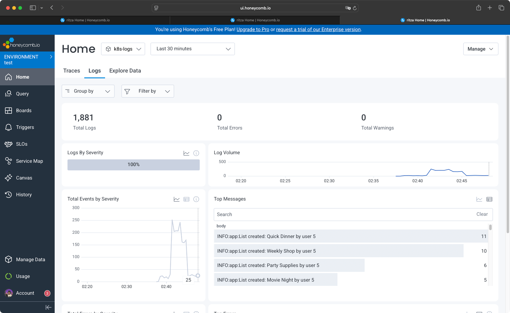Switch Top Messages to table view

(489, 199)
